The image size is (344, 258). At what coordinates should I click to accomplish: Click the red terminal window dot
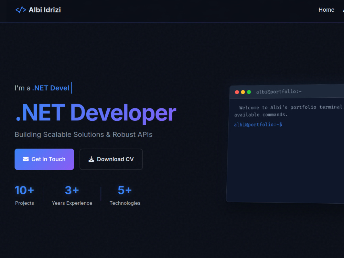pyautogui.click(x=237, y=92)
